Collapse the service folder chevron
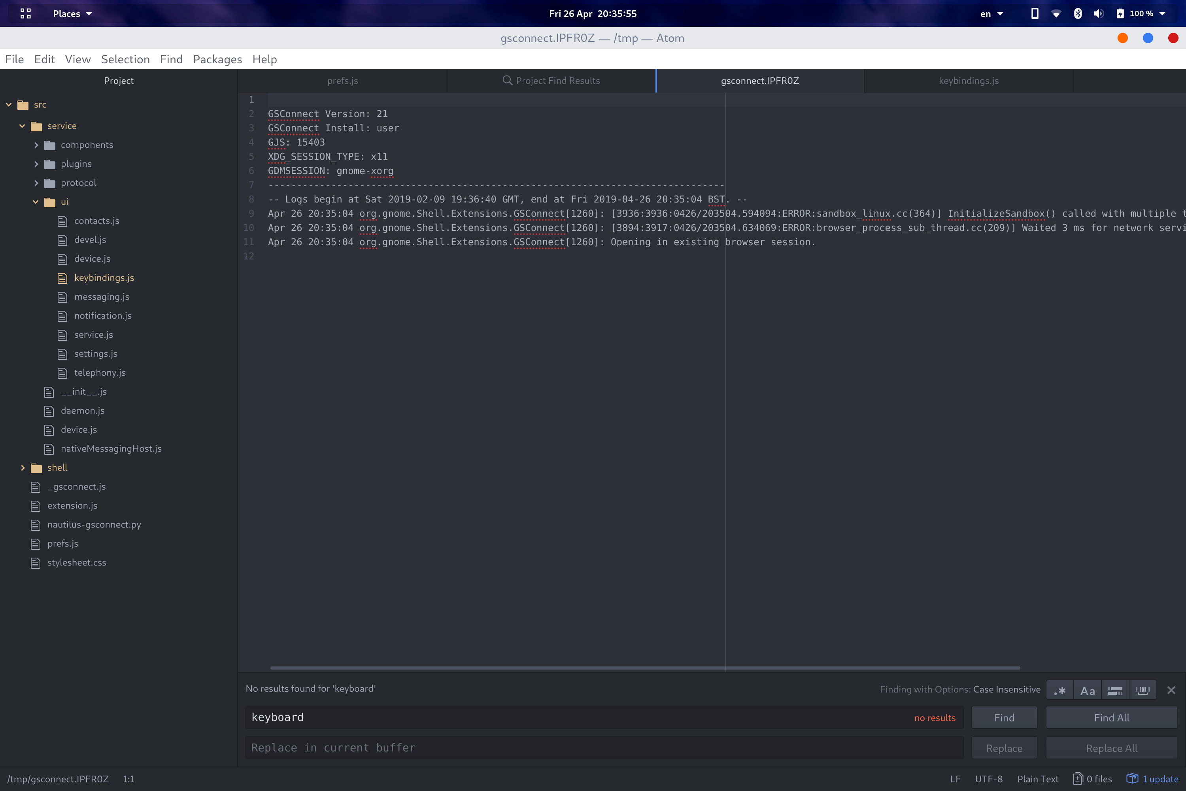The width and height of the screenshot is (1186, 791). (x=22, y=126)
